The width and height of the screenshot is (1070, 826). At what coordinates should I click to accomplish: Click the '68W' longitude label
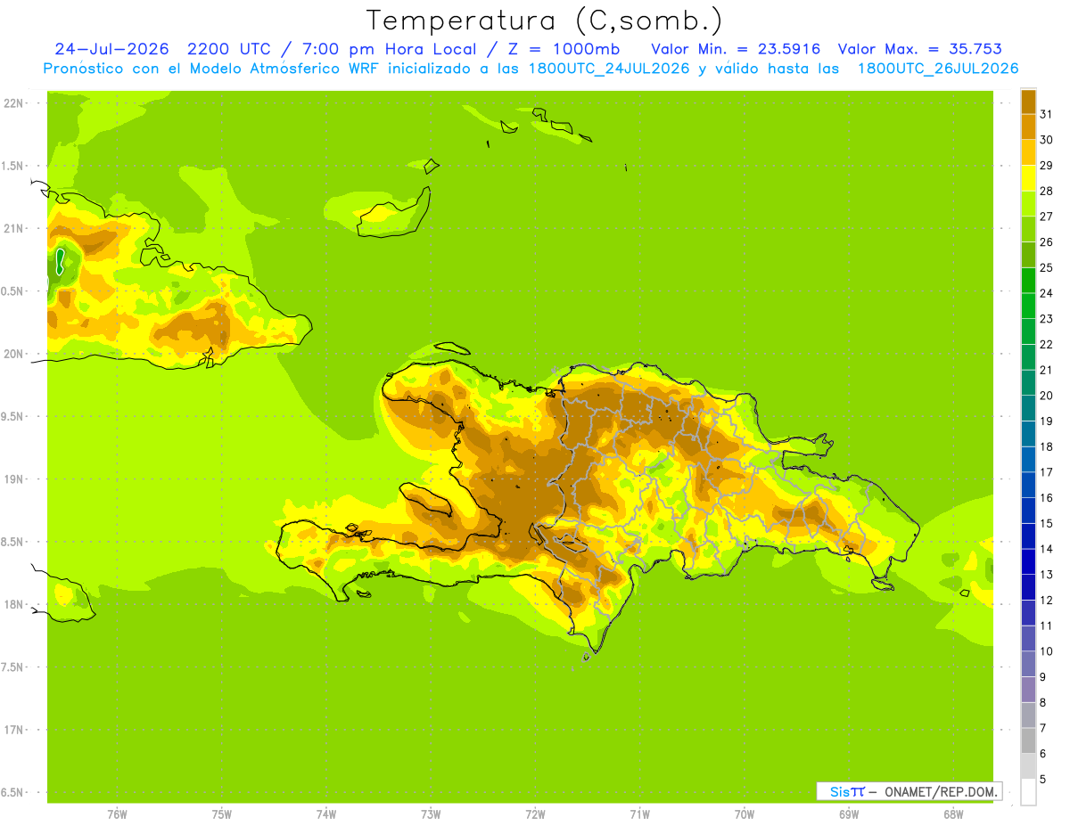point(953,814)
